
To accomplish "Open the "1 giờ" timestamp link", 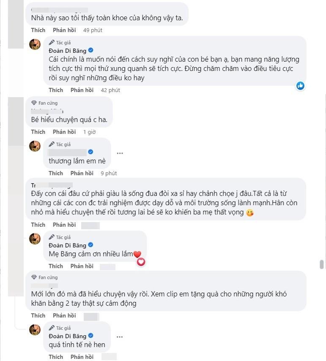I will coord(90,132).
